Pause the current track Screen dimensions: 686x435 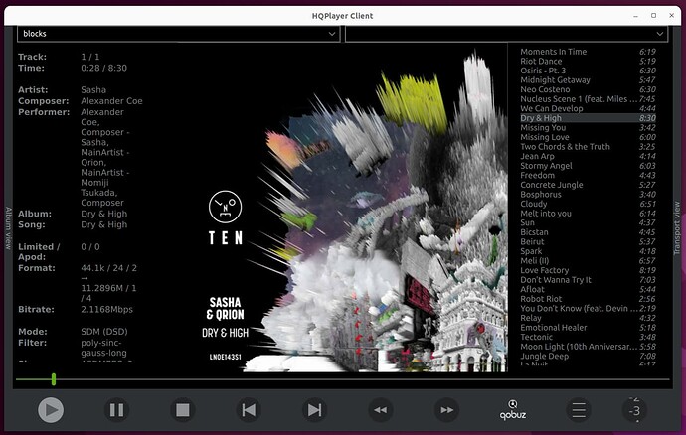(116, 410)
